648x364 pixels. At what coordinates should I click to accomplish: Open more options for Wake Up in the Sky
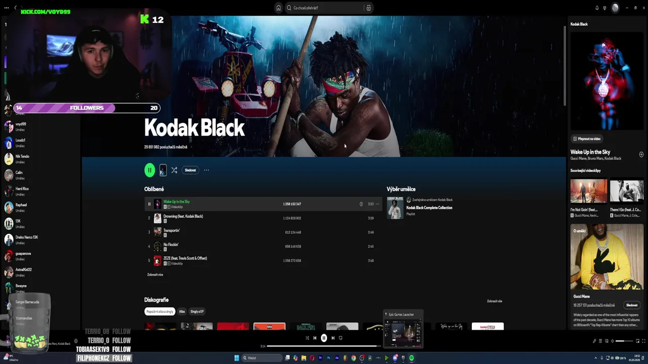point(377,204)
